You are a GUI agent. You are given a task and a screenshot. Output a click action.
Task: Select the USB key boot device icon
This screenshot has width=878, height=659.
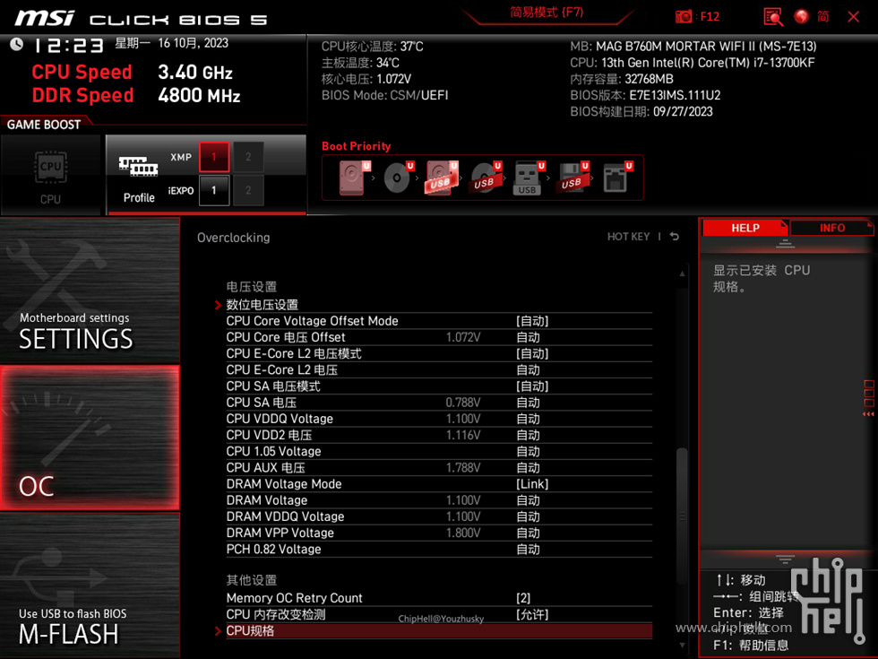528,178
